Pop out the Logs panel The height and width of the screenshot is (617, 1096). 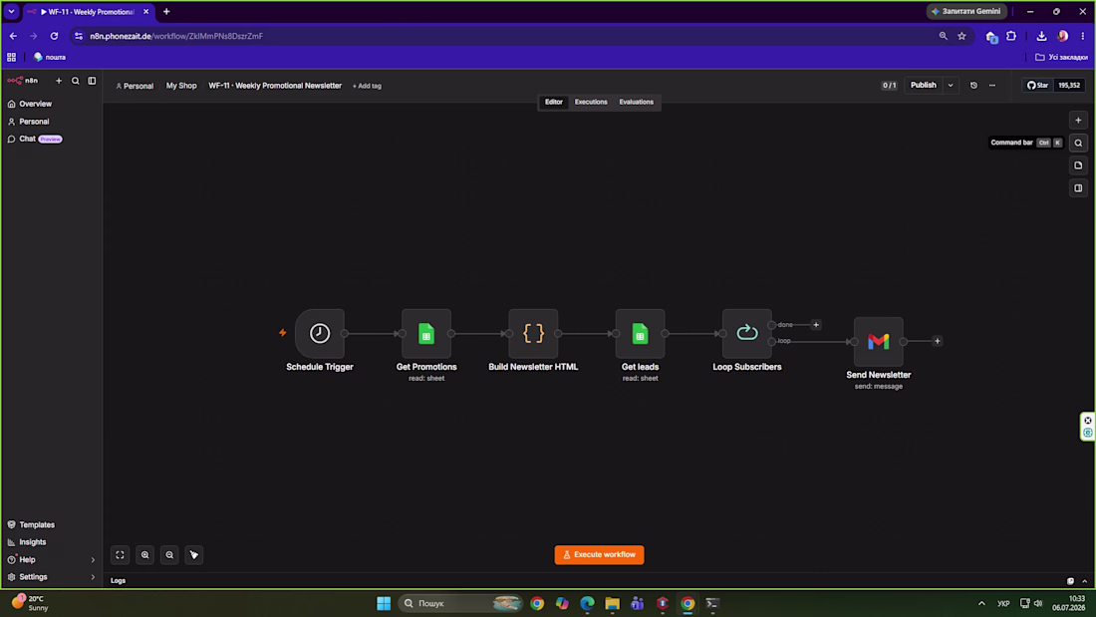1070,581
